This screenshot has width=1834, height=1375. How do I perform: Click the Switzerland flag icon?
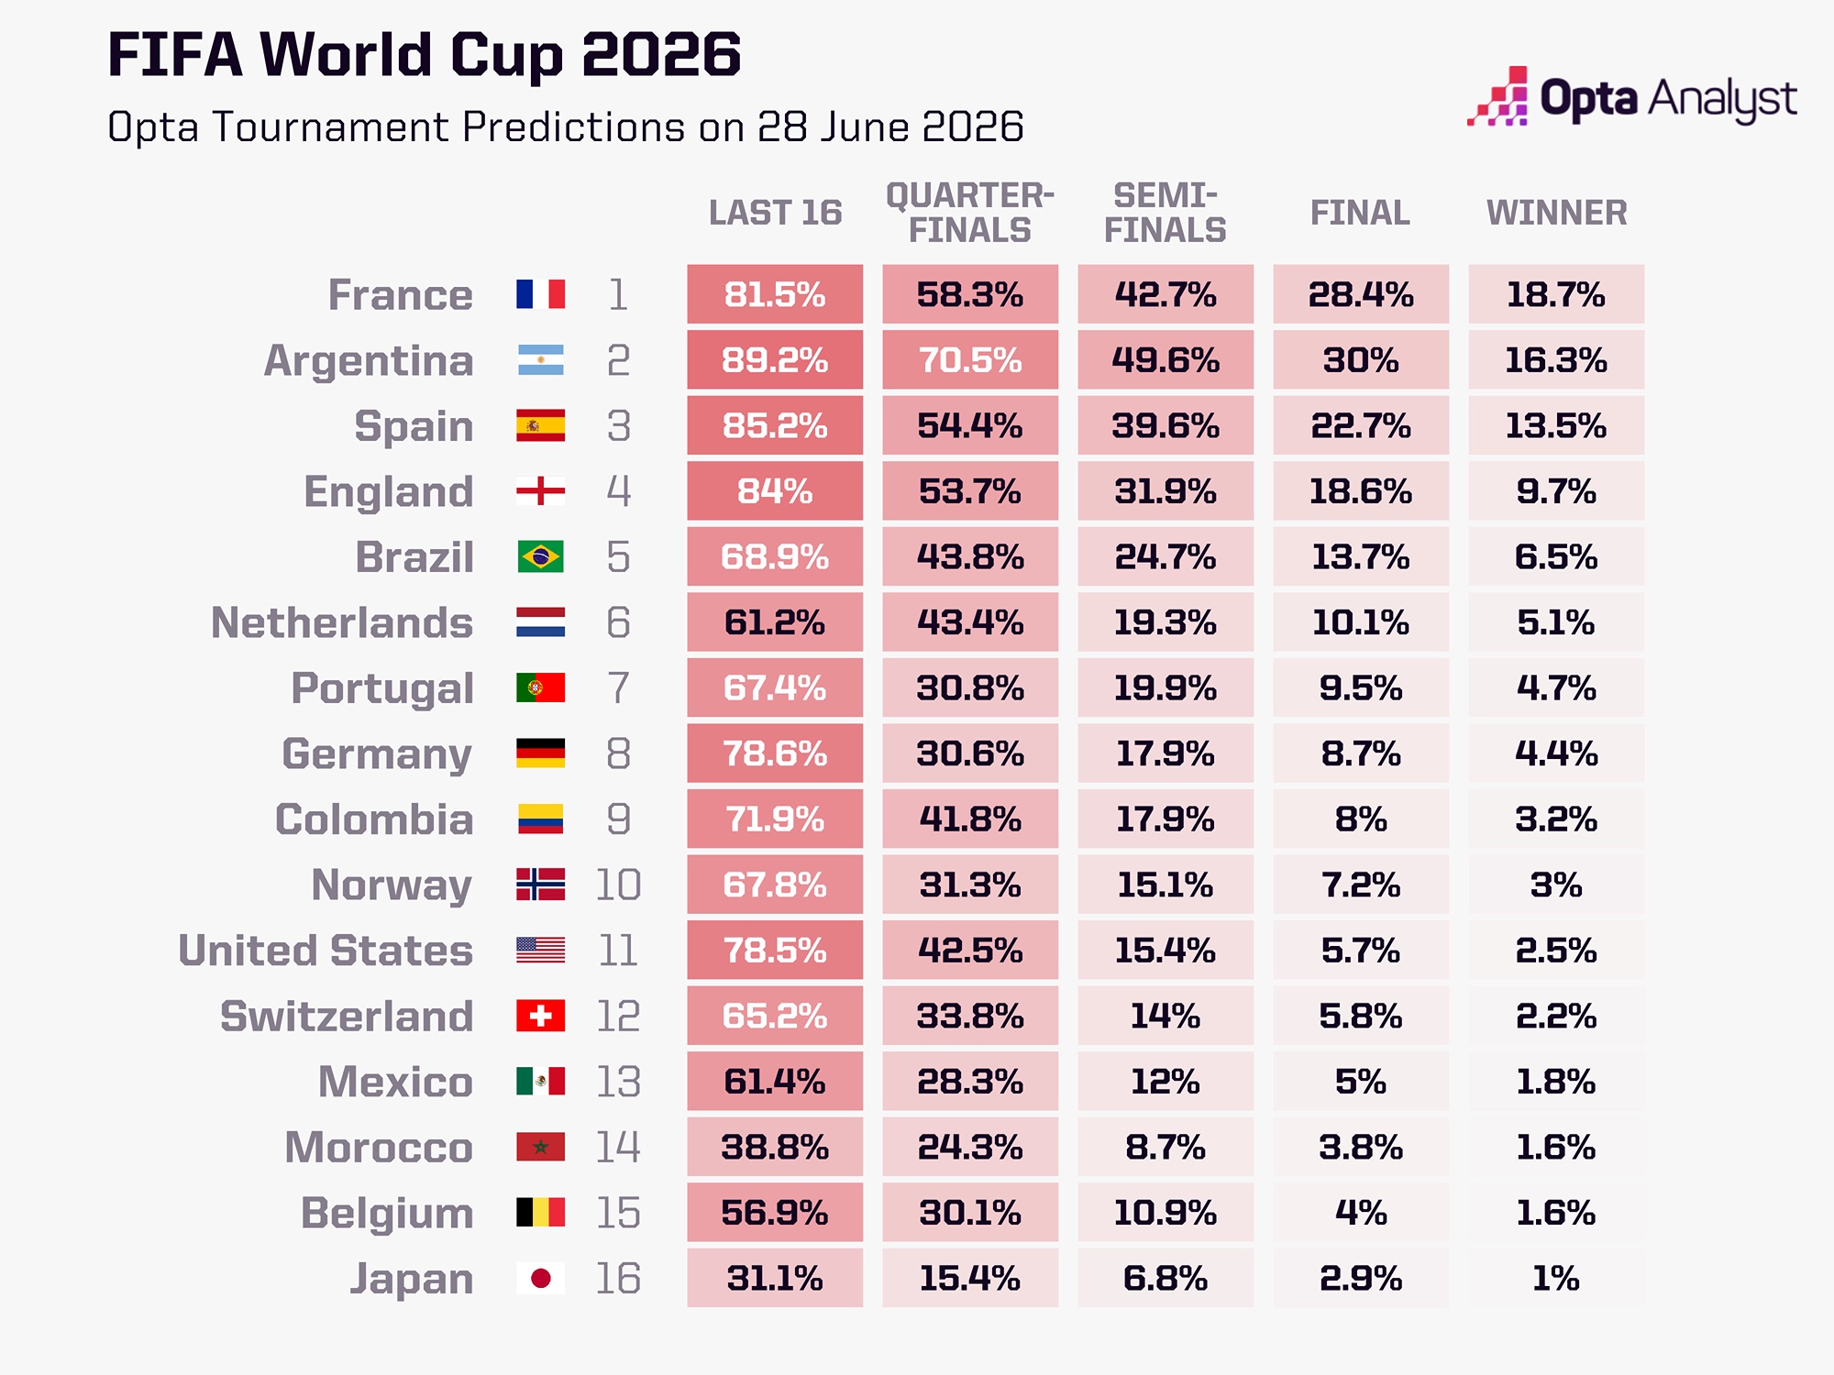click(x=540, y=1016)
